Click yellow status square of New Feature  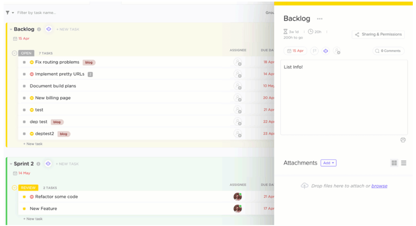coord(24,209)
